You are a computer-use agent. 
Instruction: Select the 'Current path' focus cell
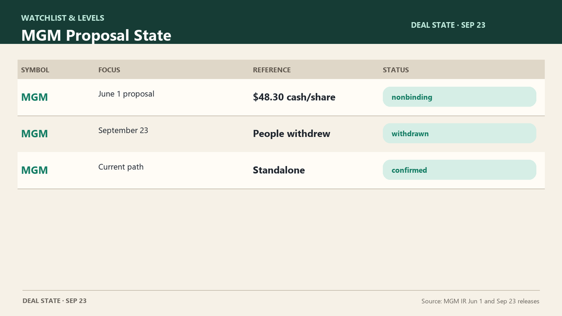[121, 167]
